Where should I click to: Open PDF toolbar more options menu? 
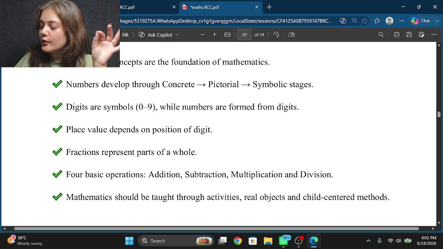pyautogui.click(x=434, y=35)
